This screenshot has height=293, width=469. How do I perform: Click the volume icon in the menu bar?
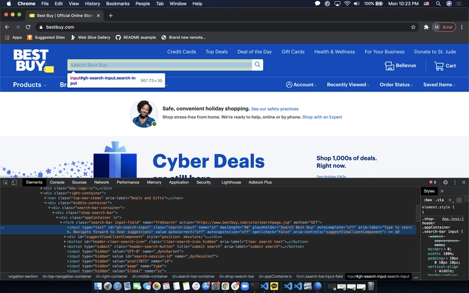pos(356,4)
